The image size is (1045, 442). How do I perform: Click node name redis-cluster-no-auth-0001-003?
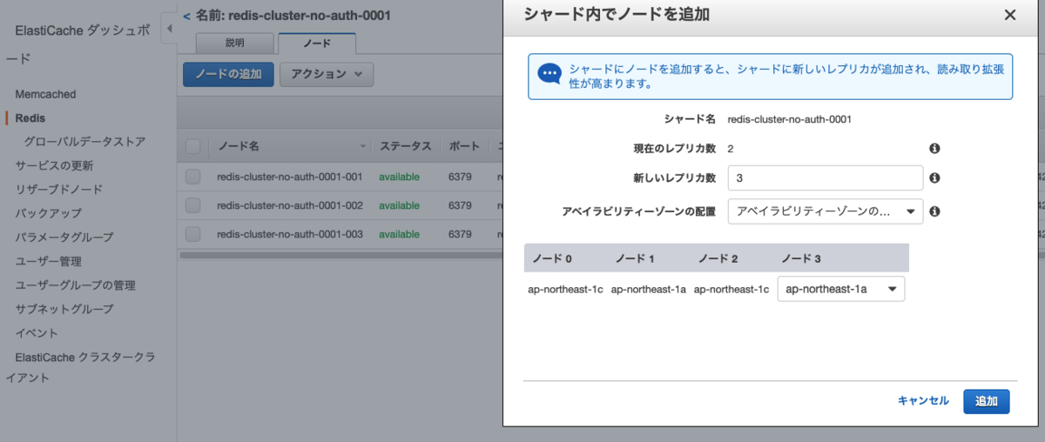pos(289,234)
